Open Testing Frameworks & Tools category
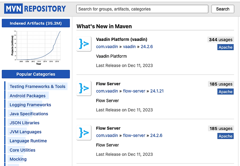240x166 pixels. (37, 87)
